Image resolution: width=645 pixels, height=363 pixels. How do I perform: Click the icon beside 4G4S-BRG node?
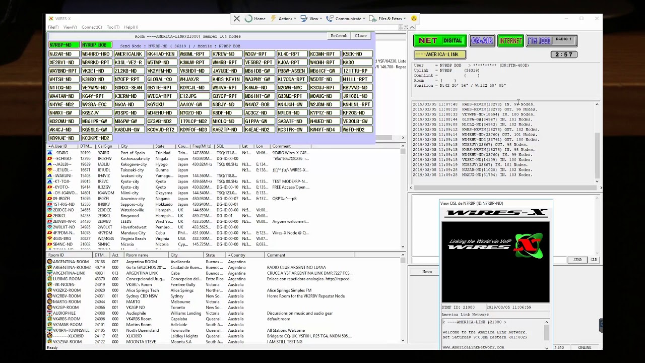49,238
